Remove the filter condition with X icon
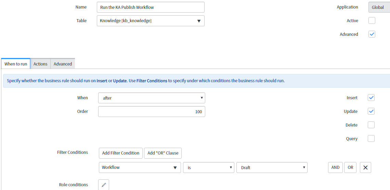The height and width of the screenshot is (190, 390). pyautogui.click(x=365, y=167)
